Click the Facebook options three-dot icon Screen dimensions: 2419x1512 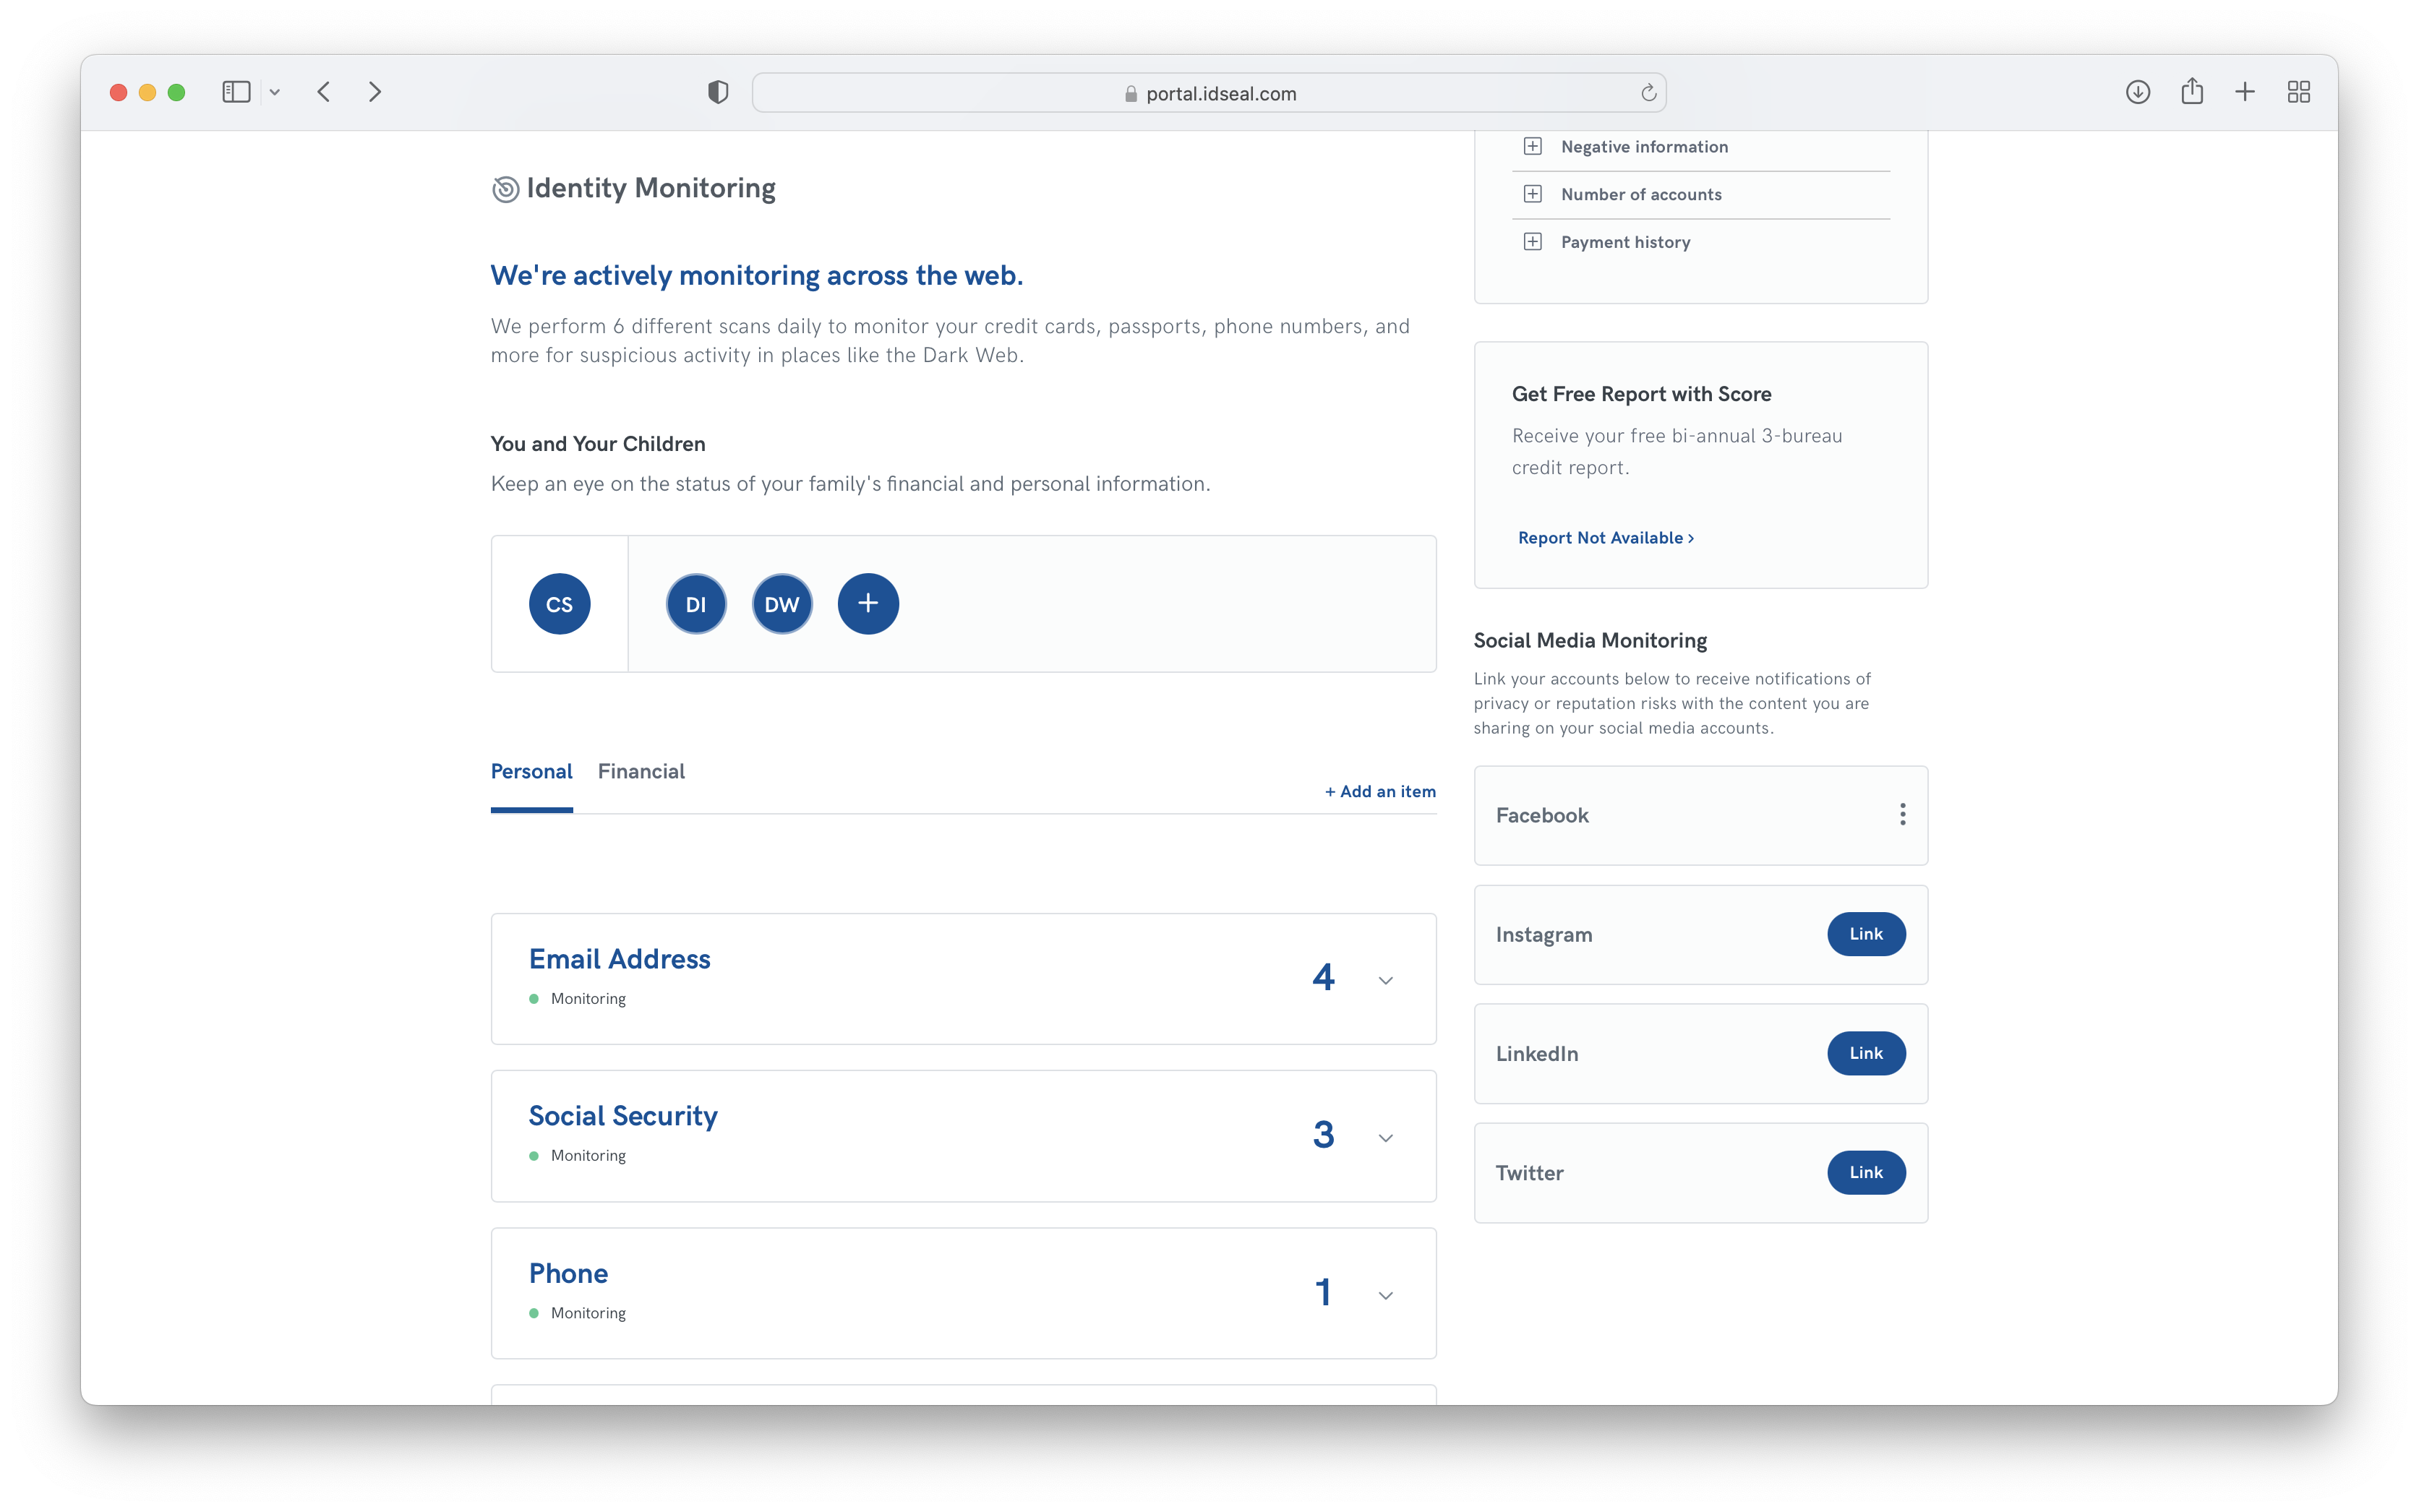(x=1904, y=815)
